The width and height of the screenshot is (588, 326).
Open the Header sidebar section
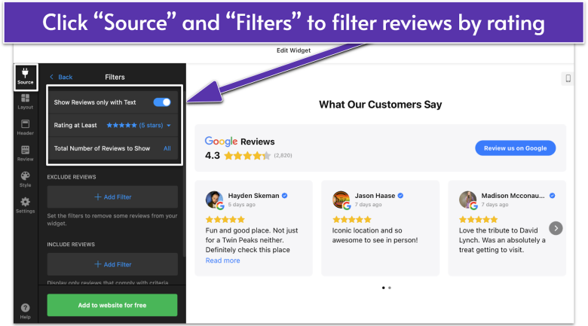tap(25, 127)
